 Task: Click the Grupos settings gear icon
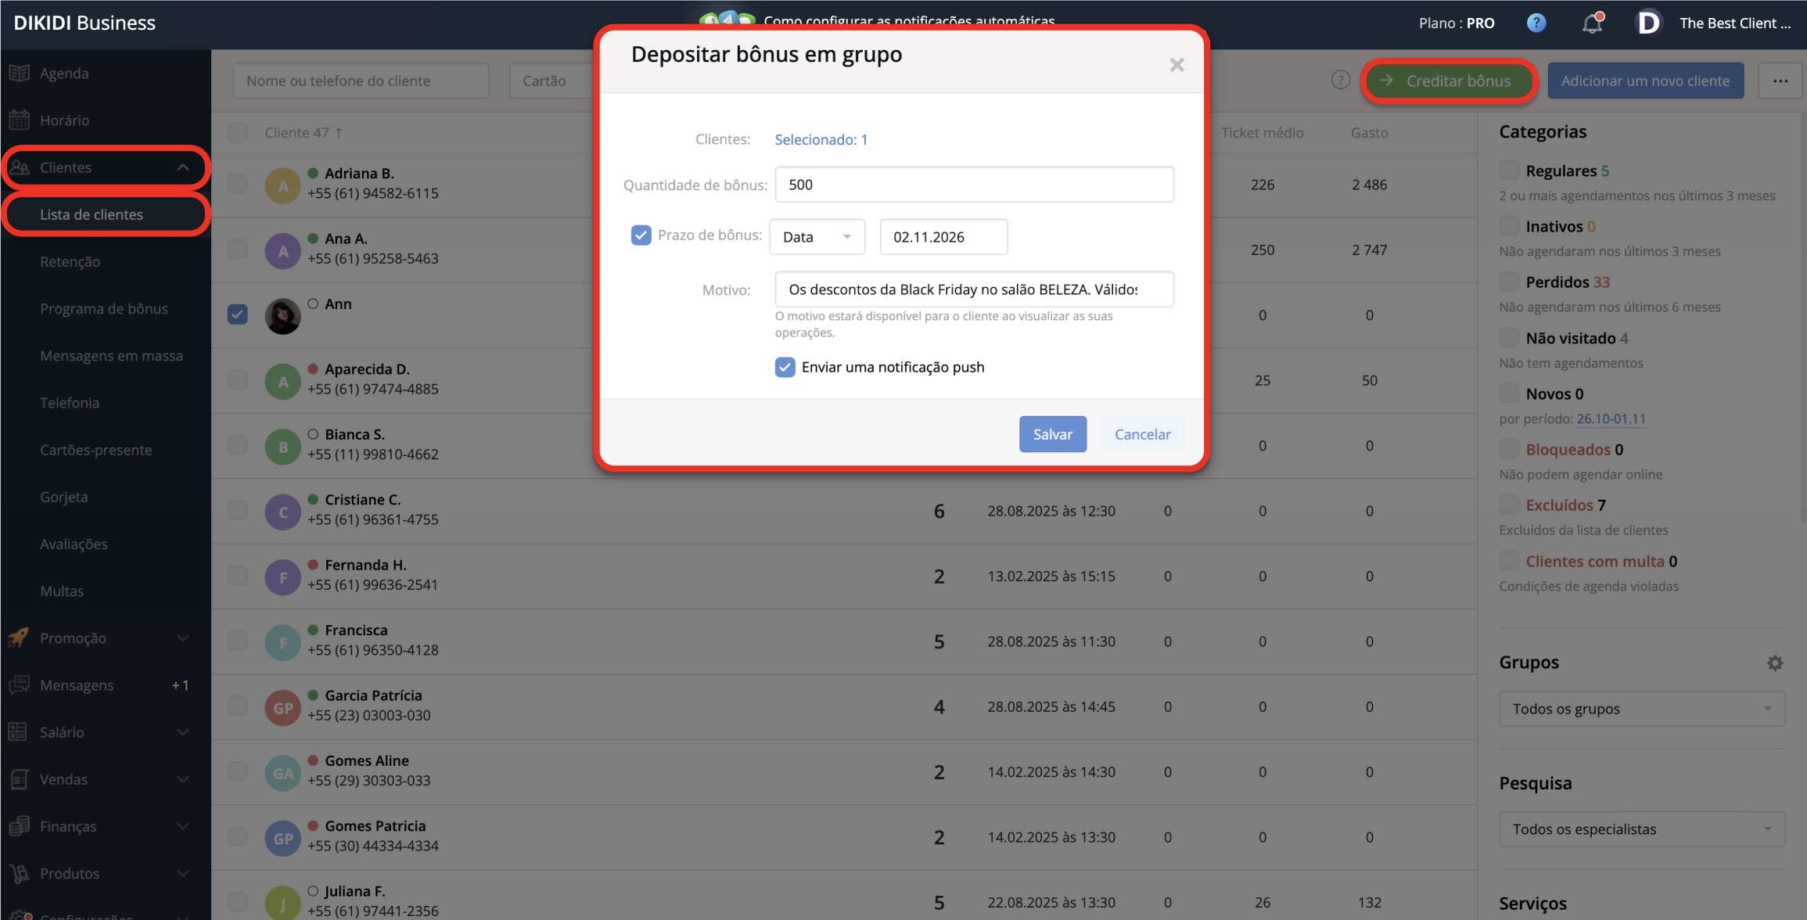tap(1774, 663)
